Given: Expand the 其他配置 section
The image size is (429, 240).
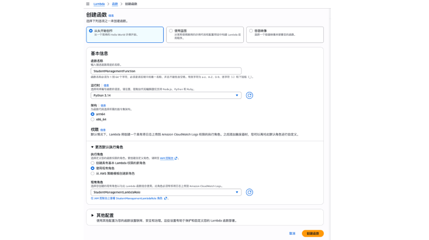Looking at the screenshot, I should click(x=93, y=215).
